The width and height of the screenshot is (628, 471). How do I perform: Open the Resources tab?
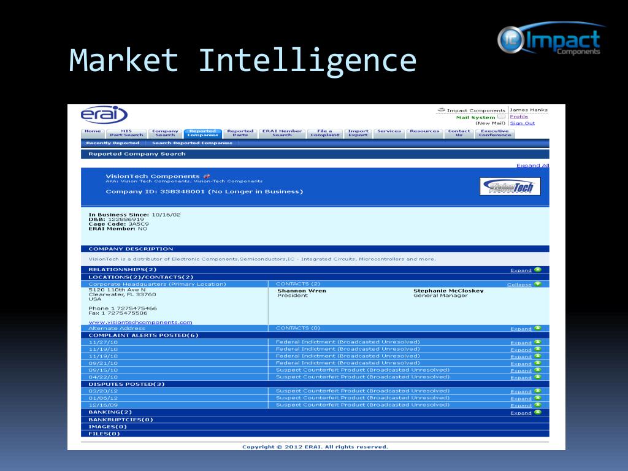point(424,133)
